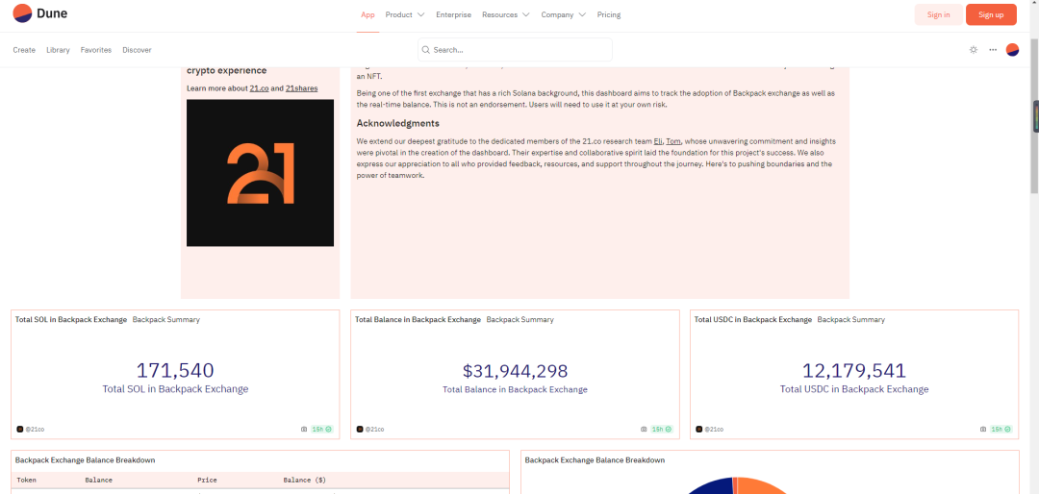Click the Sign in button
The image size is (1039, 494).
click(938, 14)
